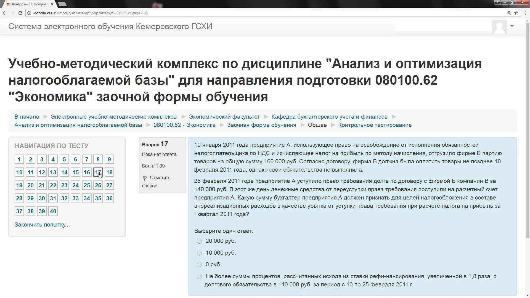The image size is (530, 298).
Task: Open the Экономический факультет breadcrumb link
Action: point(224,117)
